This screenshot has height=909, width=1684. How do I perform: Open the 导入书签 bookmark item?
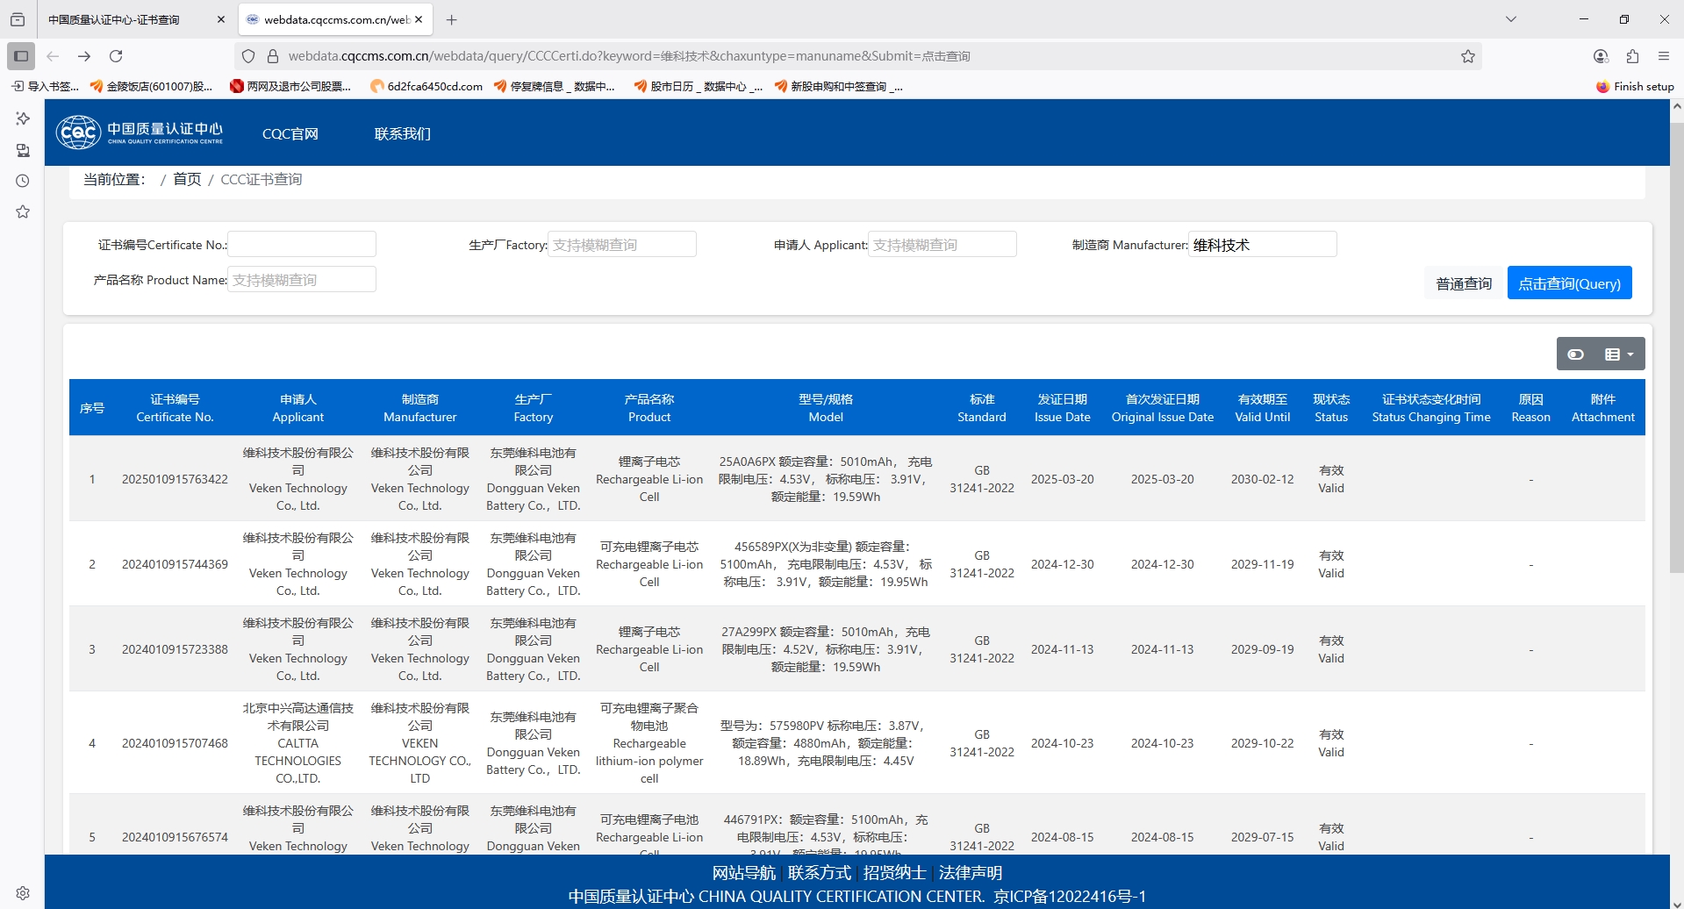pyautogui.click(x=45, y=86)
